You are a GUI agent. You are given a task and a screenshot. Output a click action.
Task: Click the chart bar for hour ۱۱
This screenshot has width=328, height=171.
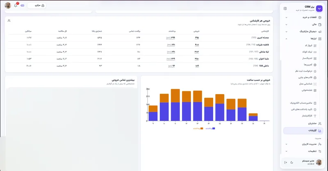pyautogui.click(x=175, y=105)
